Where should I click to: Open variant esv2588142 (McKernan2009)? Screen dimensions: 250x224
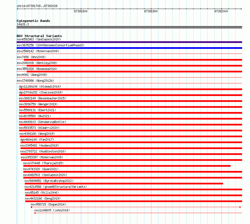click(38, 51)
